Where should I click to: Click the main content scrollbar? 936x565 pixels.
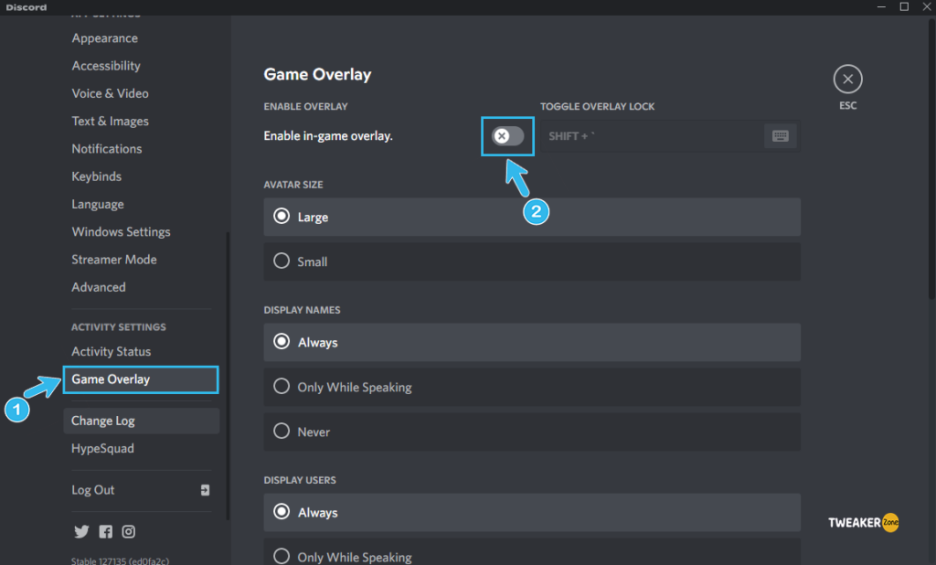(931, 159)
